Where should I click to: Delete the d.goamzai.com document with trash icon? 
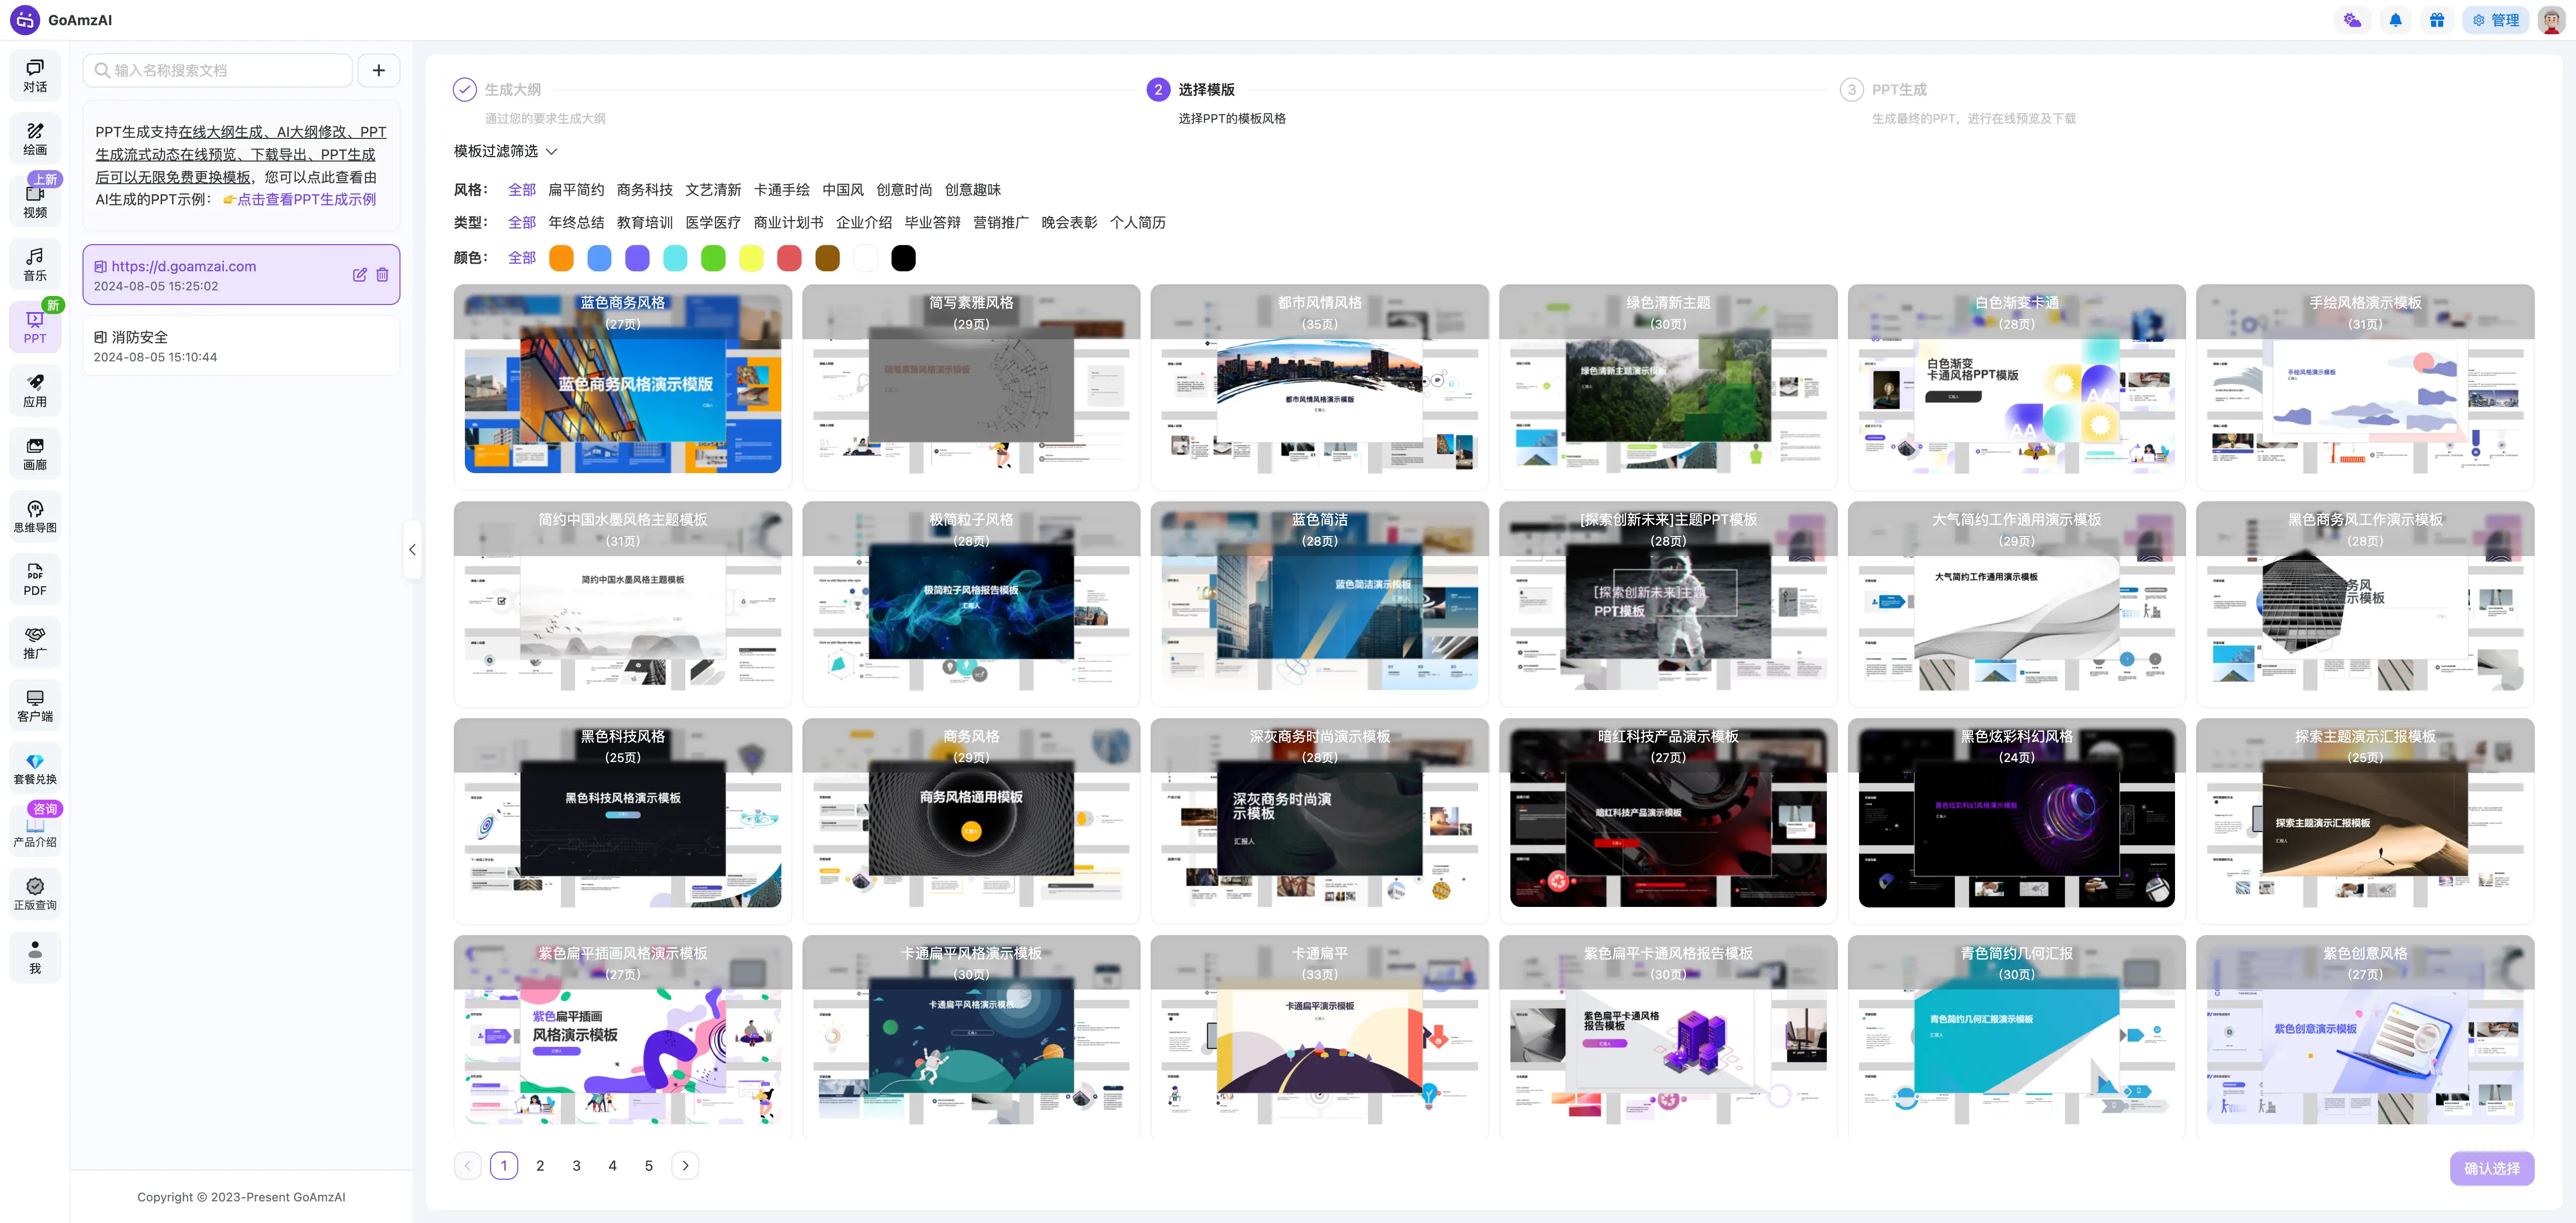pyautogui.click(x=382, y=274)
